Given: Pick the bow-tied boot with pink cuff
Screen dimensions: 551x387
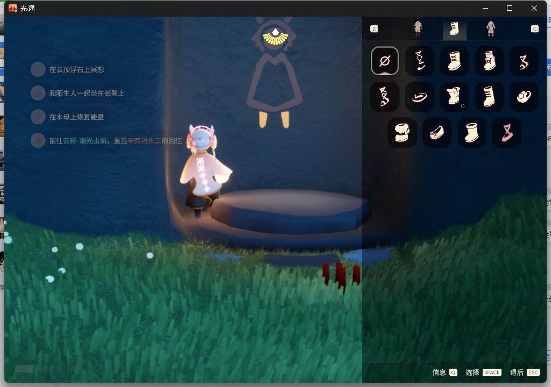Looking at the screenshot, I should coord(489,61).
